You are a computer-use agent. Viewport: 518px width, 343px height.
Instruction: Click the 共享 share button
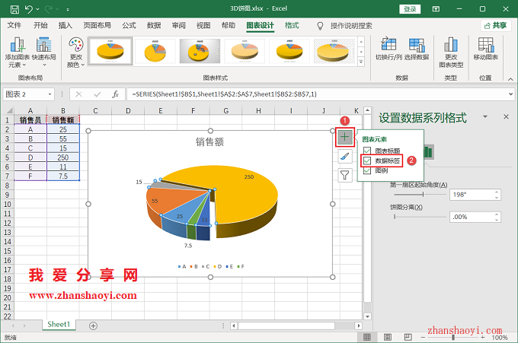(x=496, y=25)
